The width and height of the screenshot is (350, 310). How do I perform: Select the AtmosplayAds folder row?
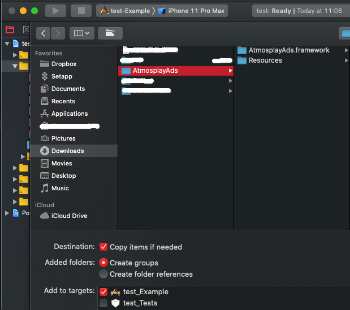[x=176, y=71]
